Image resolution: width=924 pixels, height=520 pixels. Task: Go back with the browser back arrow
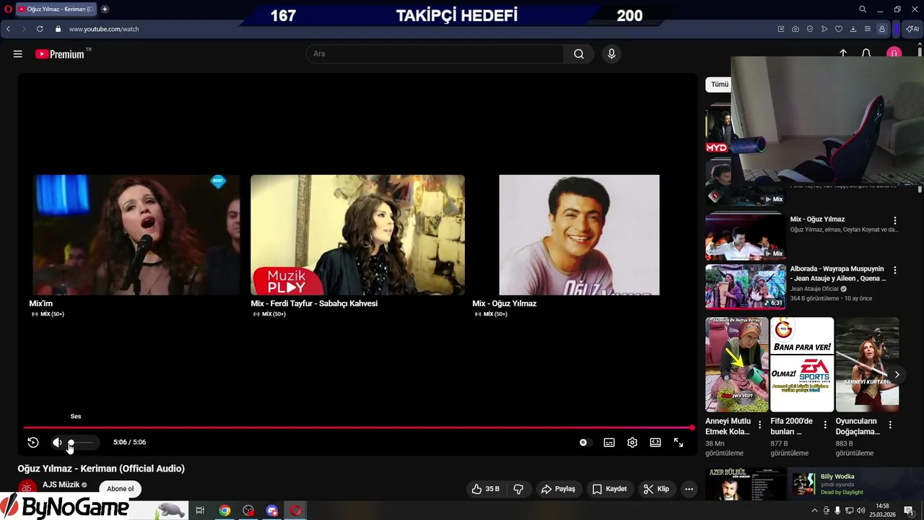[8, 29]
